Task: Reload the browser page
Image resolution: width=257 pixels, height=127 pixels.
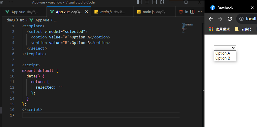Action: pos(230,19)
